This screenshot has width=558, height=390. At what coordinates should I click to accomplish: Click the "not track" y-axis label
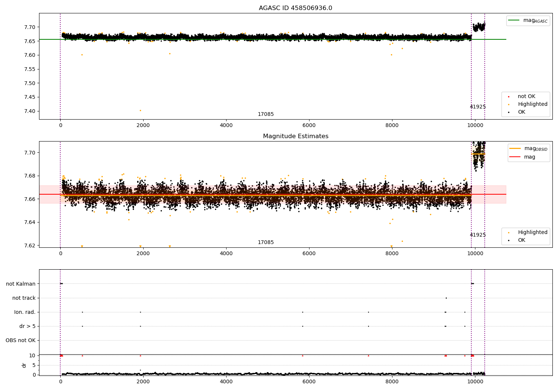click(x=24, y=298)
